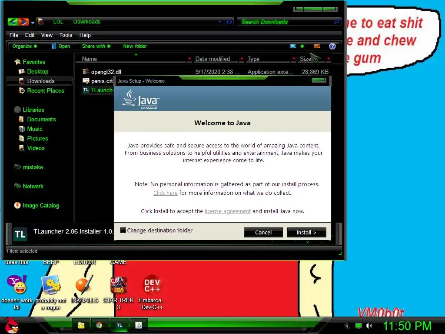Open Recent Places in the sidebar
The image size is (445, 334).
coord(45,90)
